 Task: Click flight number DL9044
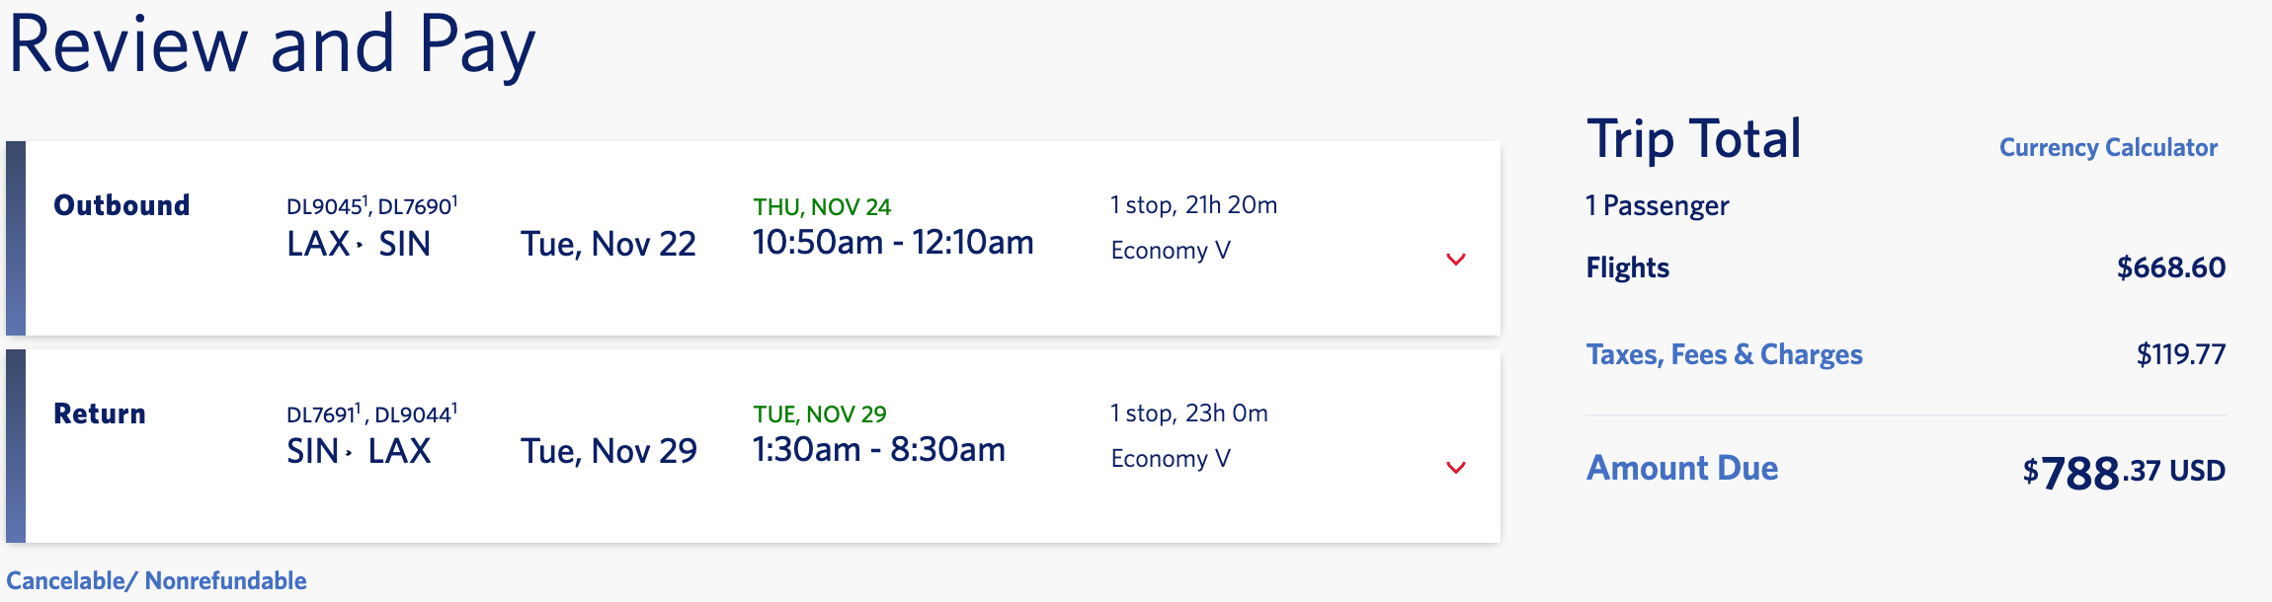[x=414, y=414]
